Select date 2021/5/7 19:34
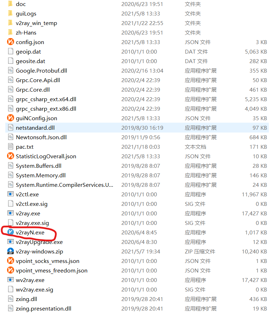The image size is (272, 313). [140, 252]
